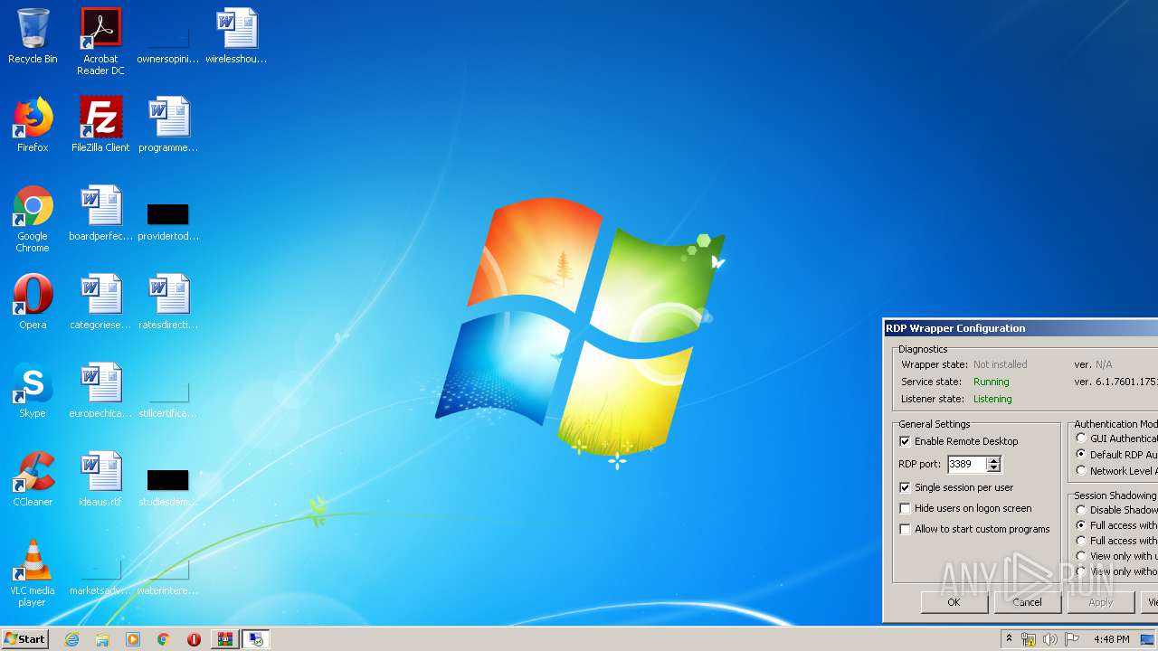Launch Skype from the desktop
The height and width of the screenshot is (651, 1158).
pyautogui.click(x=33, y=391)
